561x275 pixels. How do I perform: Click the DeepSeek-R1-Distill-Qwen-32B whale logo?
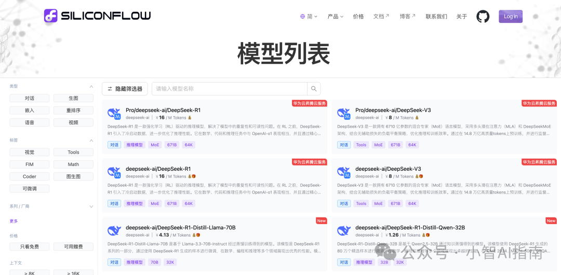344,231
